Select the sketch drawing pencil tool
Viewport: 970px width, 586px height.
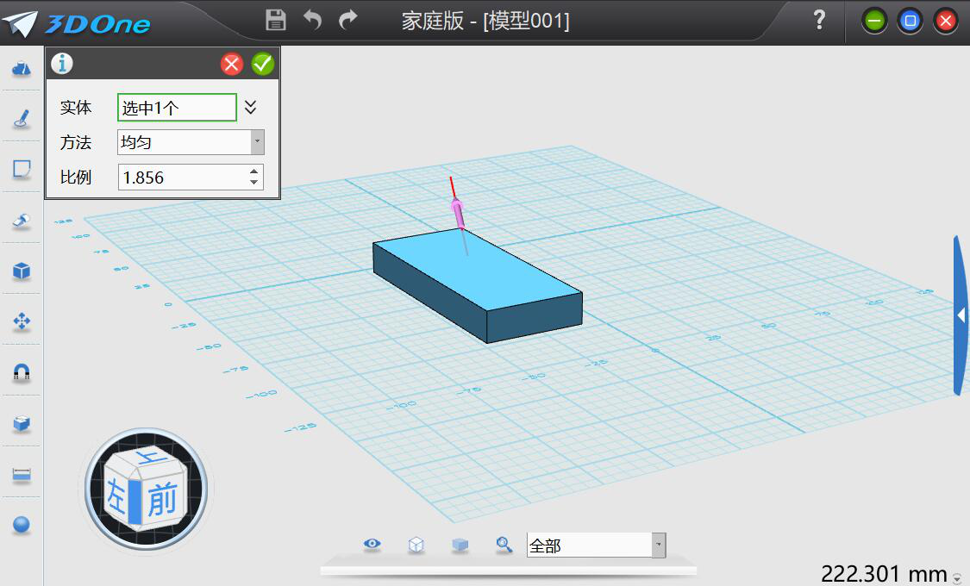pyautogui.click(x=22, y=119)
